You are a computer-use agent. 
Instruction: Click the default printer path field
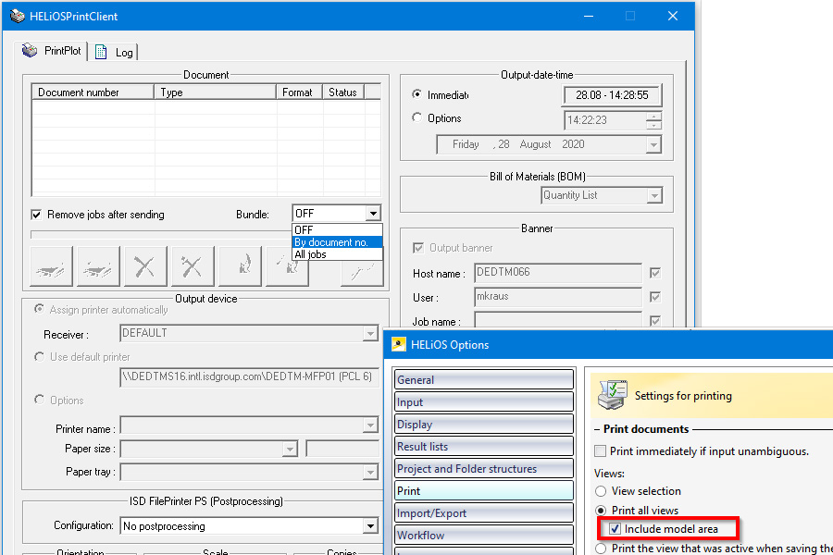click(249, 376)
